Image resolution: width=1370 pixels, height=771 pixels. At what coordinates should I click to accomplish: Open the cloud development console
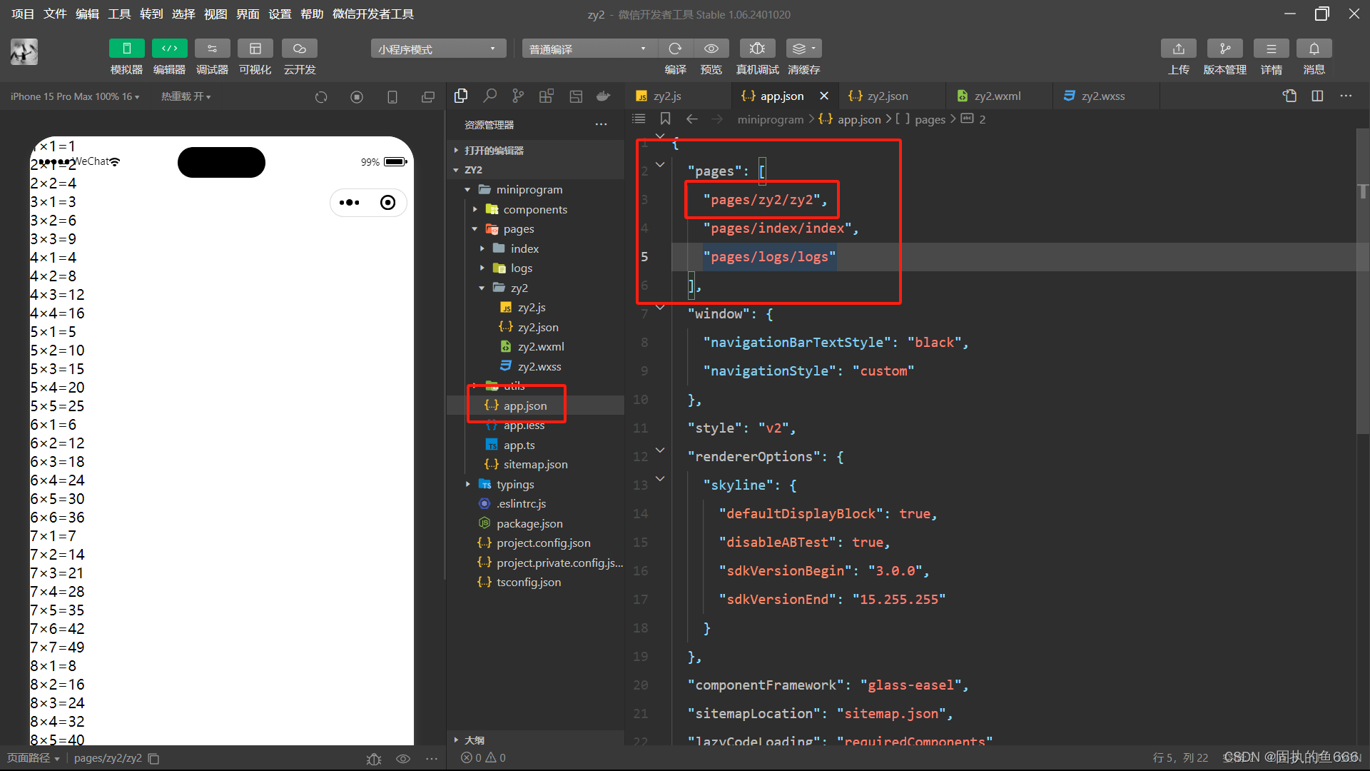coord(299,49)
